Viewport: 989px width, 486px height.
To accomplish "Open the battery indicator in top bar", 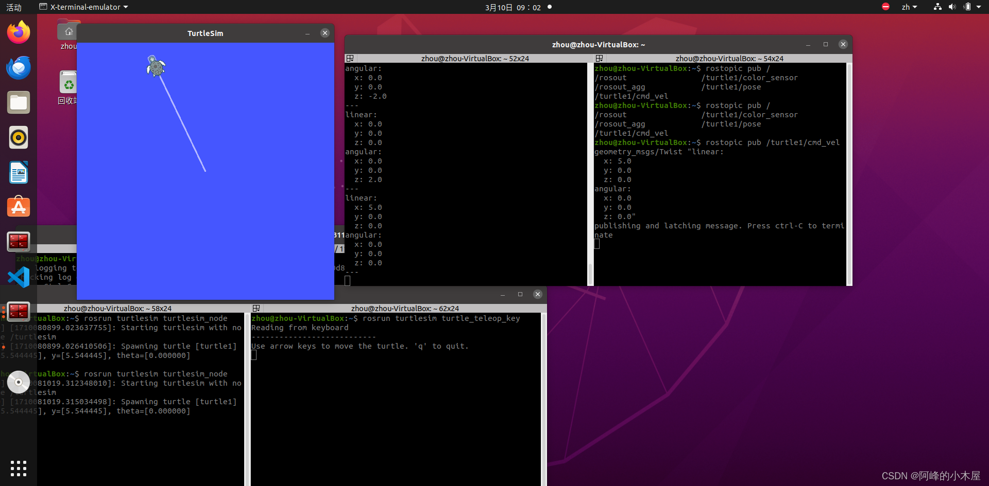I will pos(967,7).
